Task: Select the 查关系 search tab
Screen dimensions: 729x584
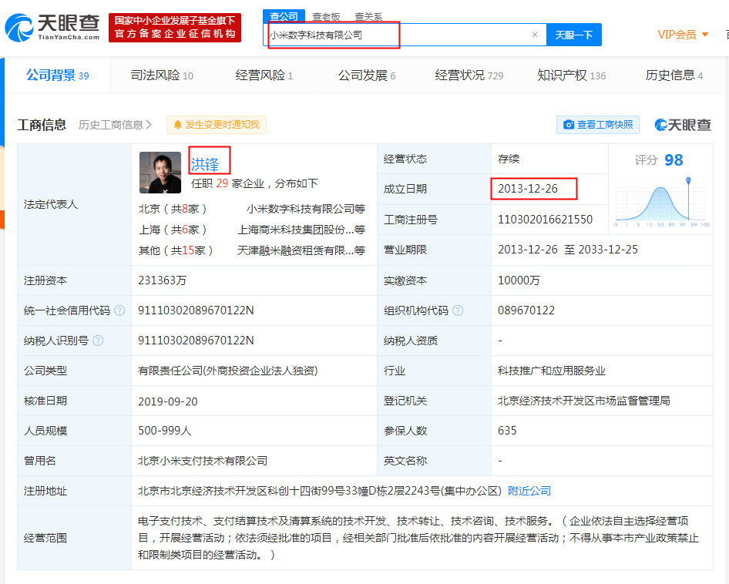Action: [x=368, y=17]
